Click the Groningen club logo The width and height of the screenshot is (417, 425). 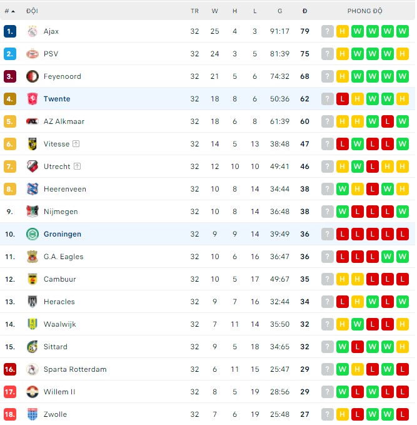click(33, 234)
